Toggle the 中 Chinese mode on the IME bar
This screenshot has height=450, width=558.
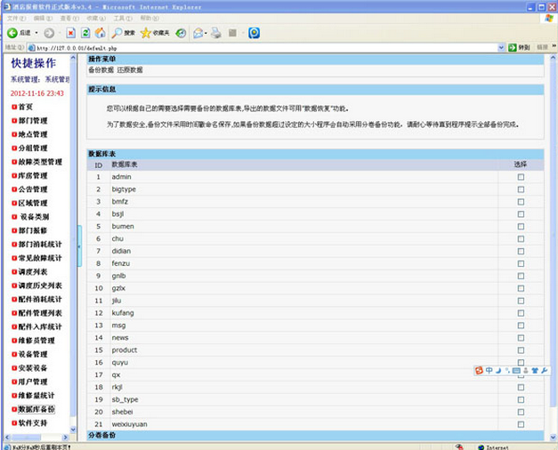point(489,371)
